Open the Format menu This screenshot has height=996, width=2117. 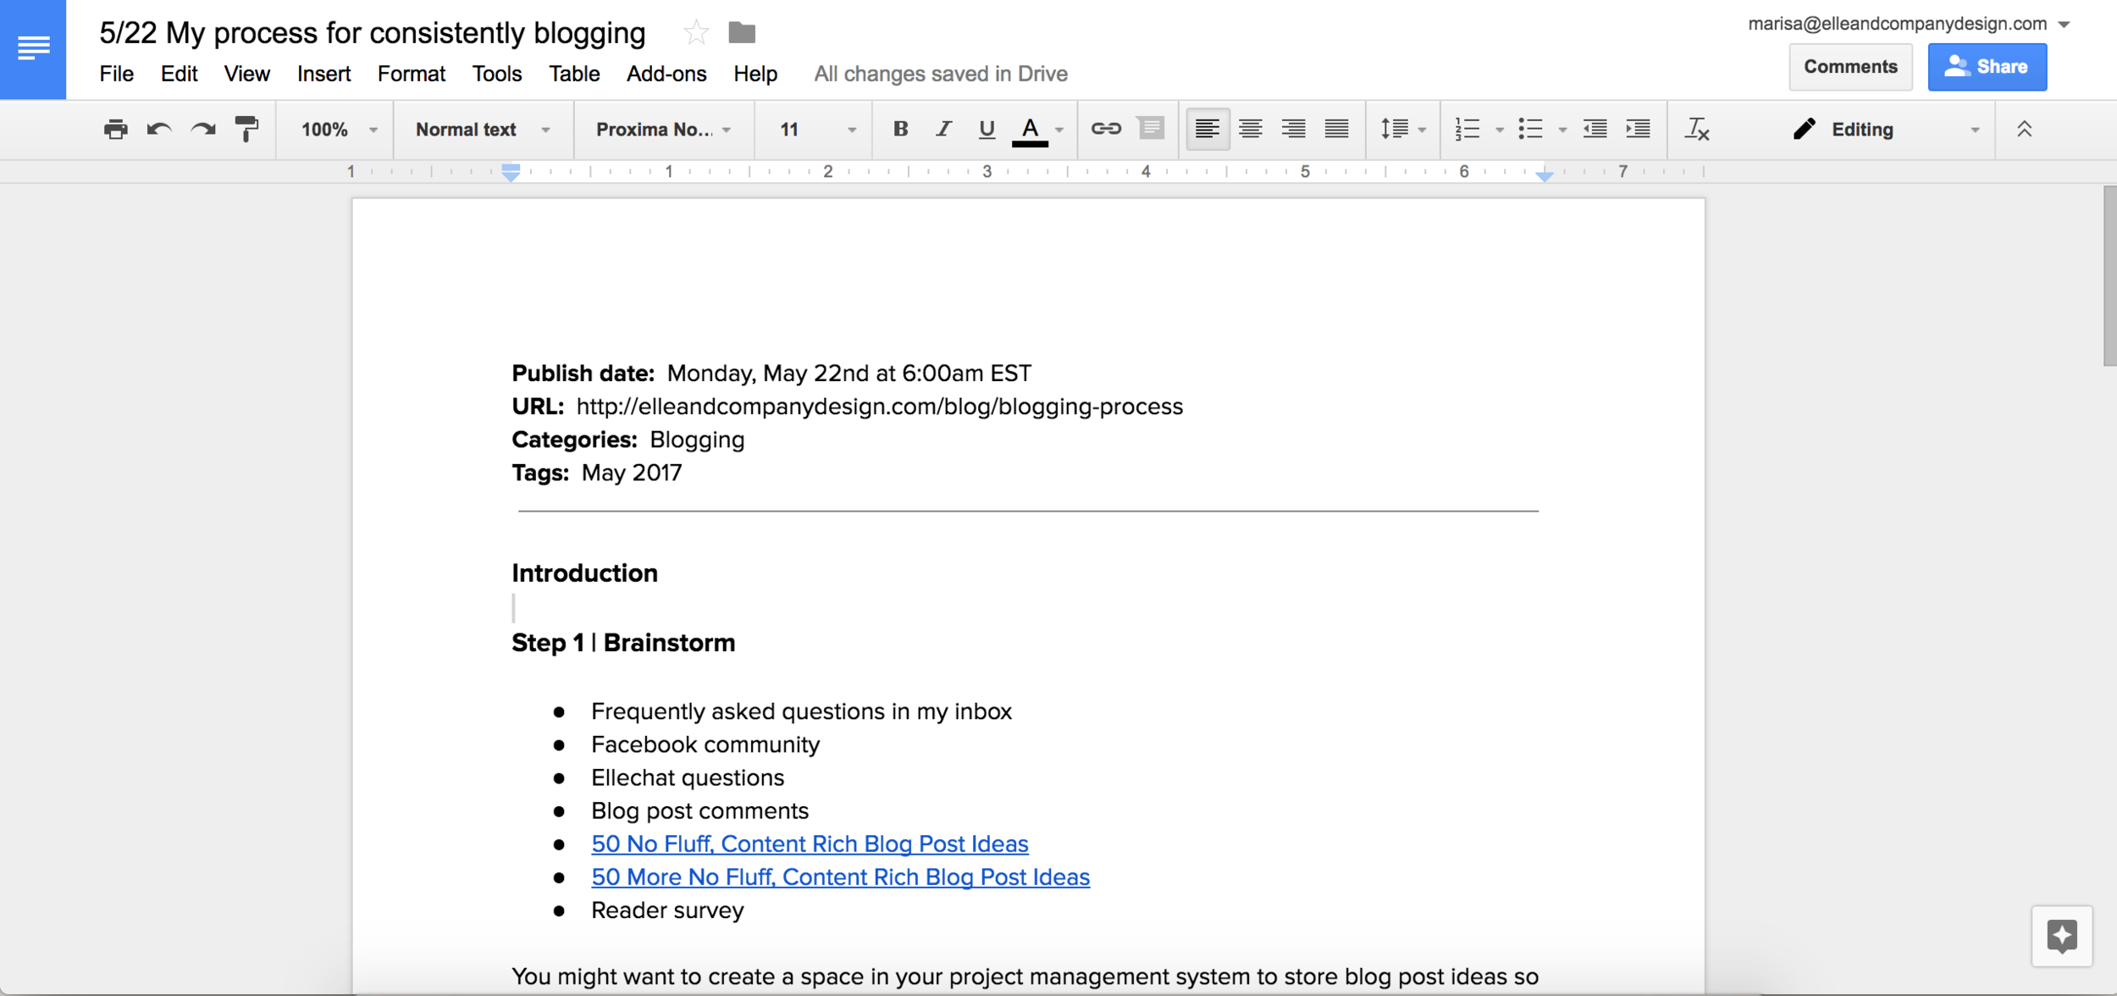pyautogui.click(x=411, y=74)
